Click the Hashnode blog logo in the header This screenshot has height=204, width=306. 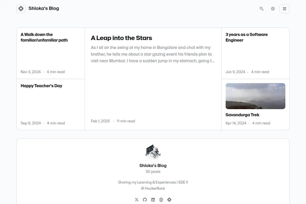click(21, 9)
